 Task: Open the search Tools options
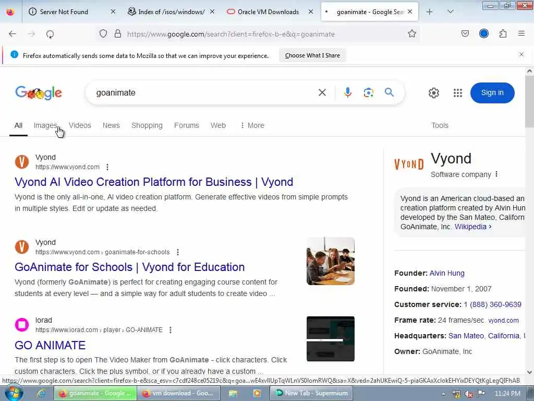[440, 125]
